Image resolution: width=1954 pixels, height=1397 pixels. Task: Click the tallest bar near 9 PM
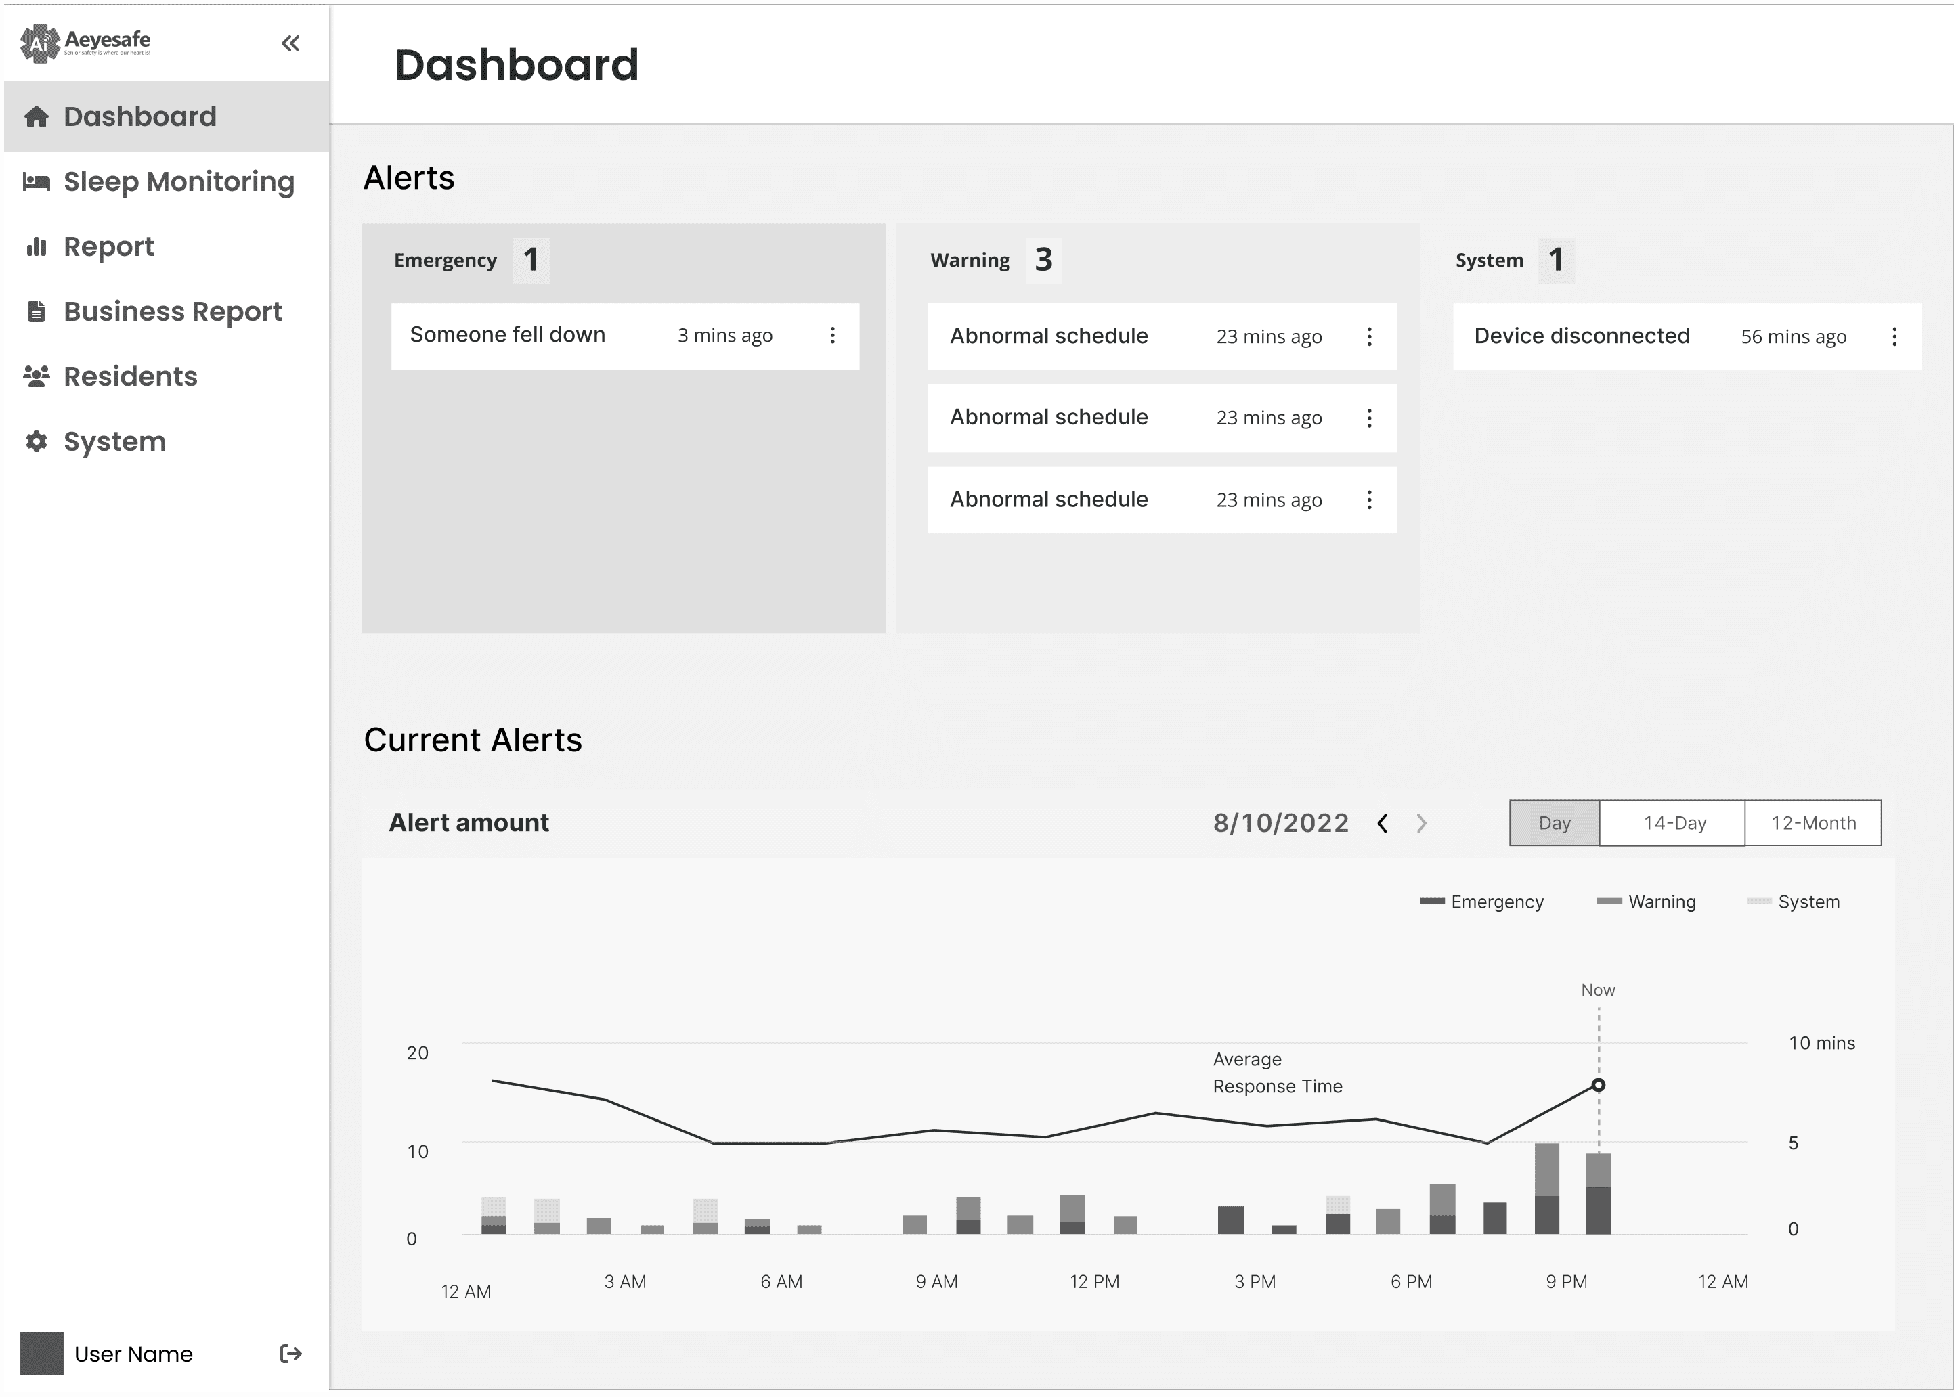[x=1546, y=1188]
